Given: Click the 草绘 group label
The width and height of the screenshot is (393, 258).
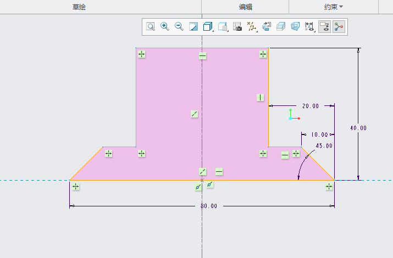Looking at the screenshot, I should click(x=79, y=7).
